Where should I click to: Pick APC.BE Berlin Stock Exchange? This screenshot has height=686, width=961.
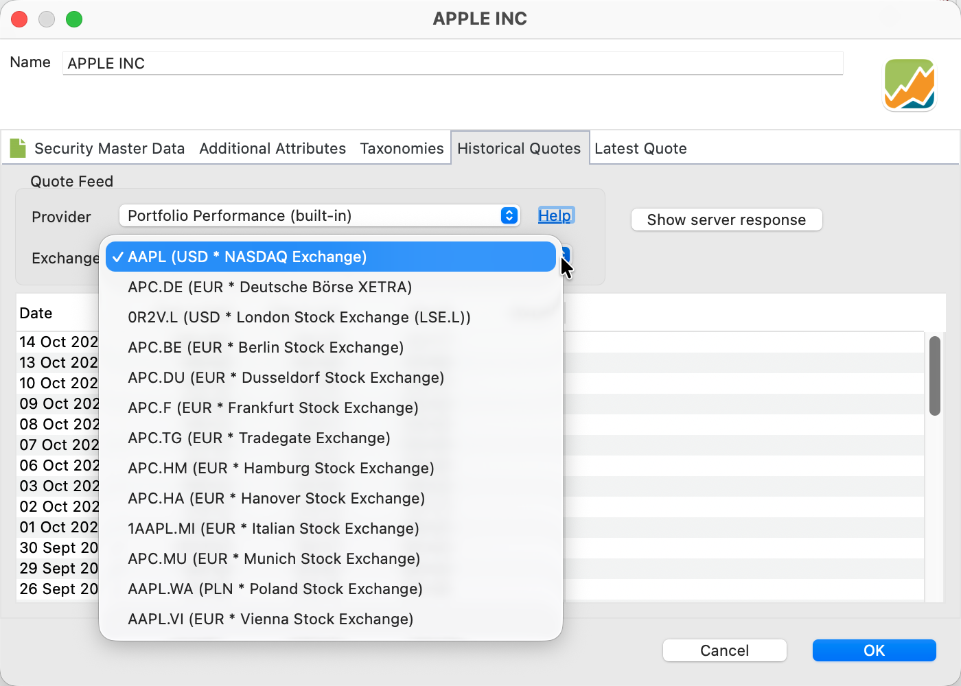[265, 347]
